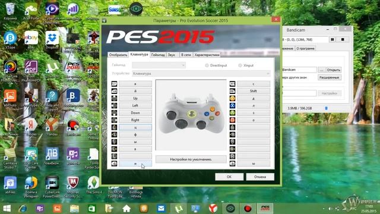380x214 pixels.
Task: Open the Dropbox desktop shortcut
Action: coord(52,40)
